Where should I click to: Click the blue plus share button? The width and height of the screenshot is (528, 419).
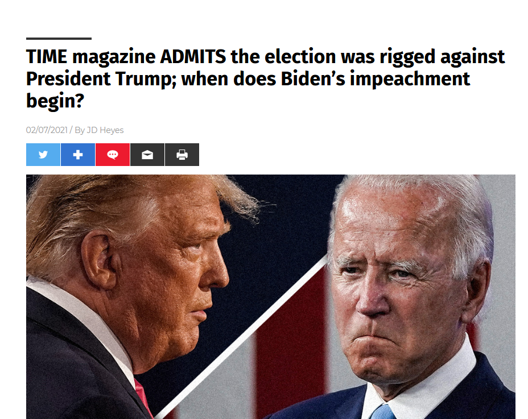tap(78, 155)
